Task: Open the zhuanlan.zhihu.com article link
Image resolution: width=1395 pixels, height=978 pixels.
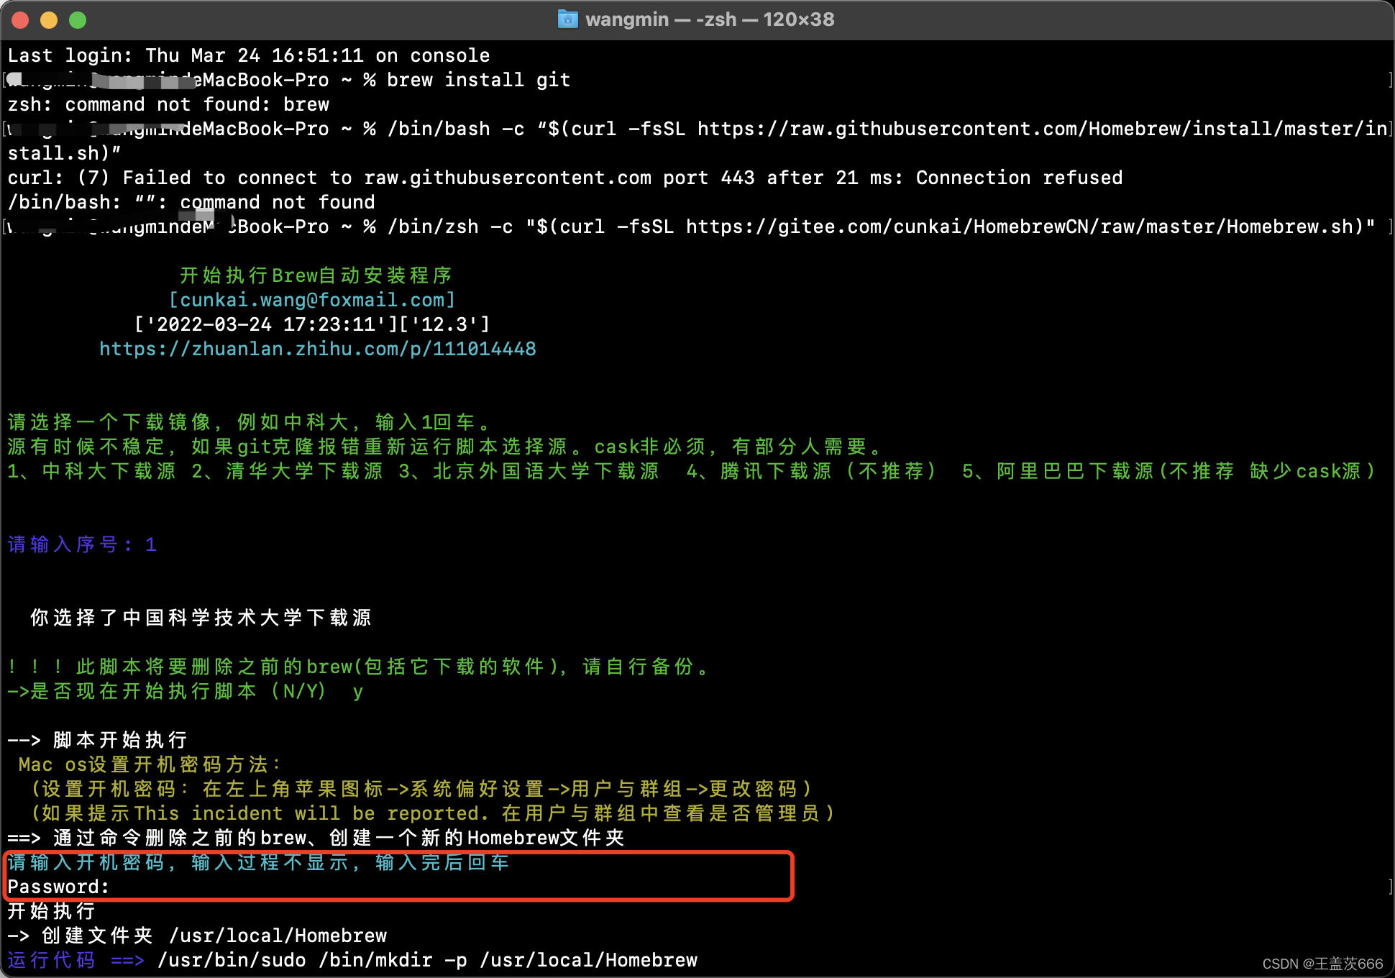Action: pyautogui.click(x=317, y=349)
